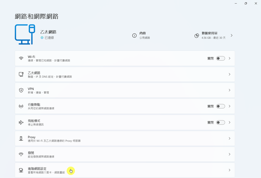Click the Ethernet adapter icon
The width and height of the screenshot is (261, 178).
coord(22,74)
